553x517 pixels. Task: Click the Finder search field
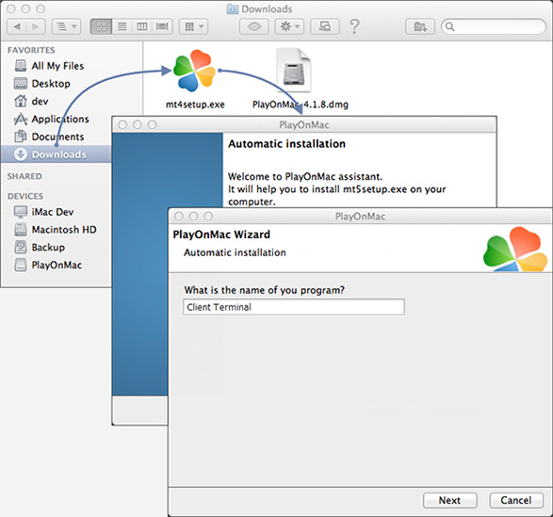tap(494, 26)
